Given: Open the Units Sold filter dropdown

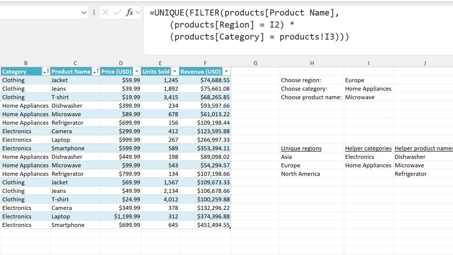Looking at the screenshot, I should point(175,72).
